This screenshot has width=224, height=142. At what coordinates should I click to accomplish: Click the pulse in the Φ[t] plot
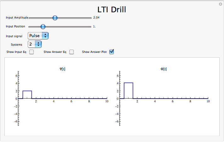(128, 91)
